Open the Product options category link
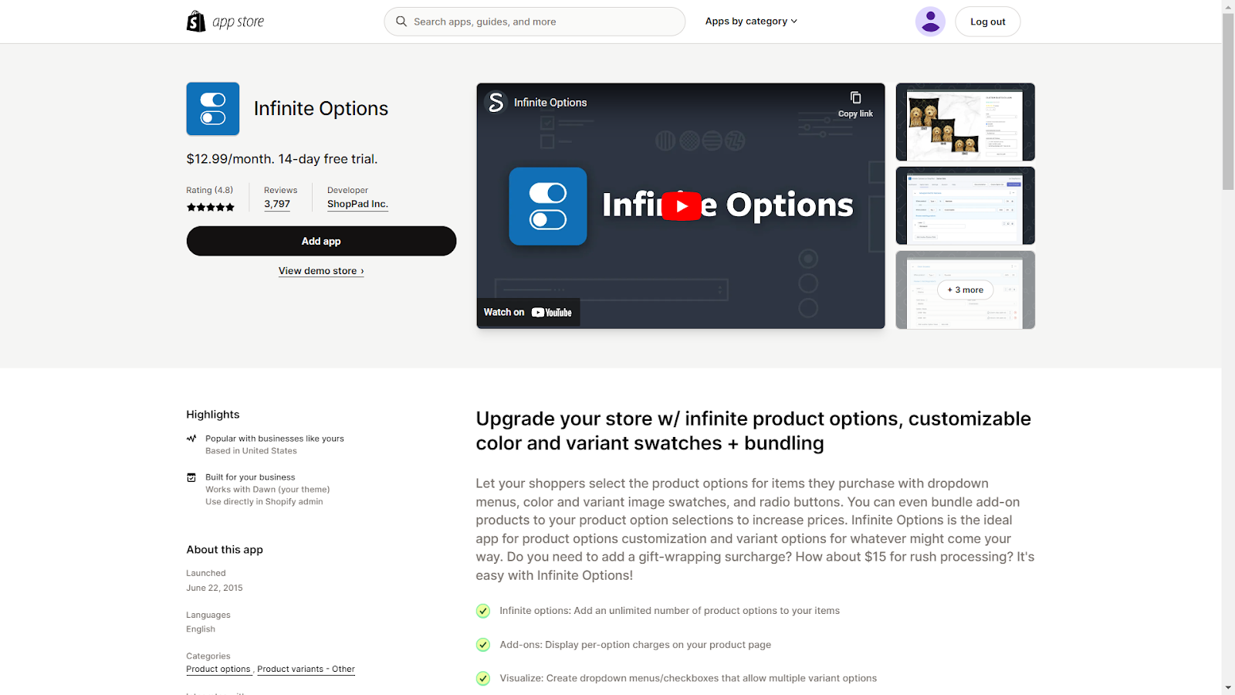The height and width of the screenshot is (695, 1235). pos(218,670)
